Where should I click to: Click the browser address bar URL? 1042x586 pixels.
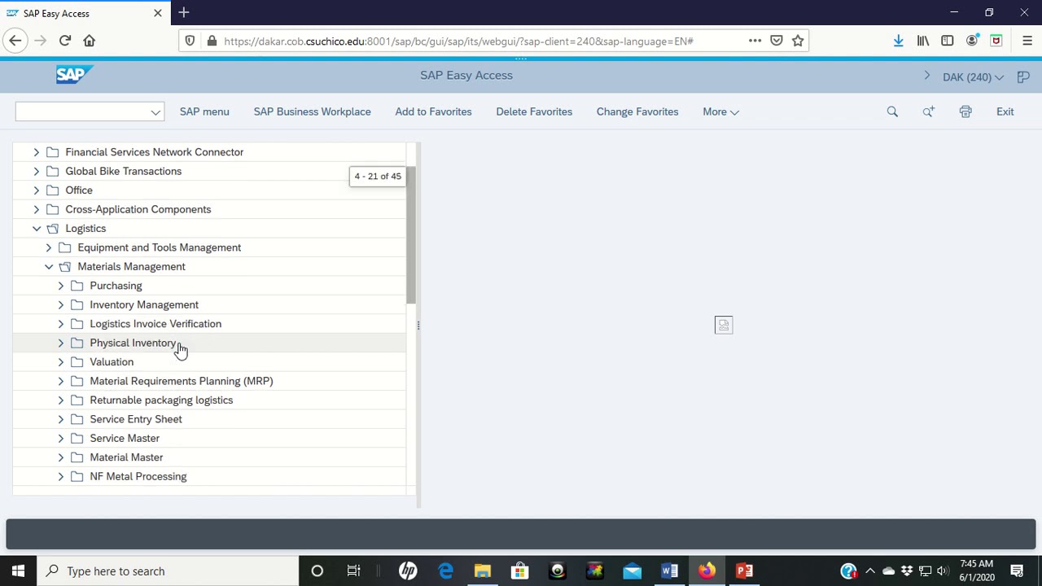(458, 41)
